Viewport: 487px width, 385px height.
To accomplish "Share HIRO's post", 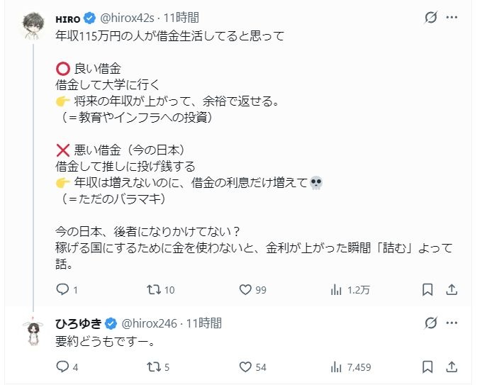I will pos(452,289).
